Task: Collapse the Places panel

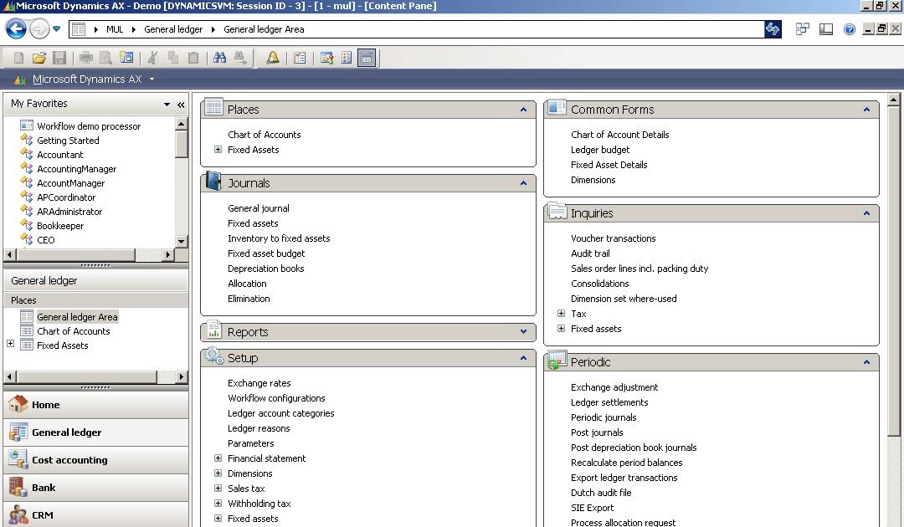Action: tap(523, 109)
